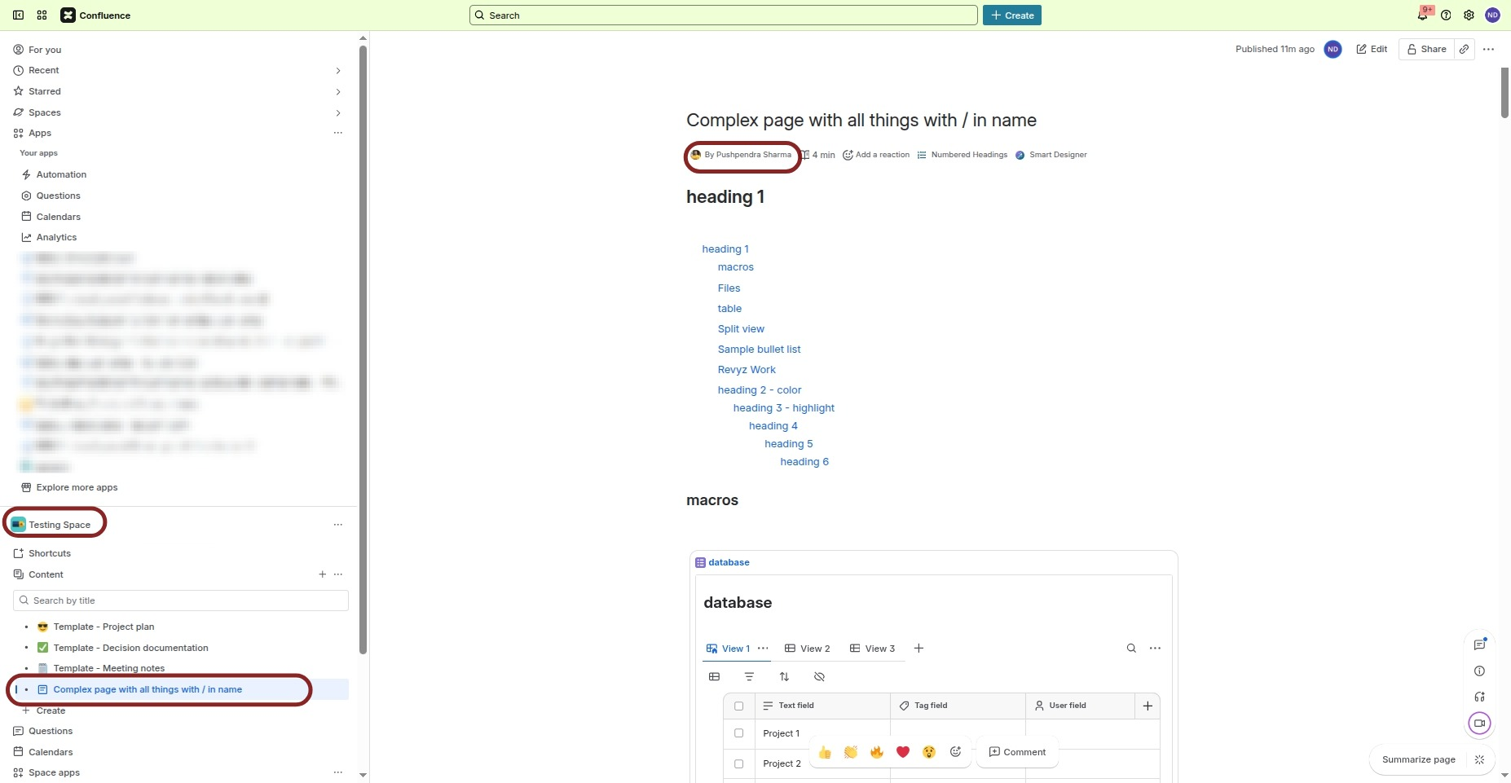
Task: Click the Edit page button
Action: pyautogui.click(x=1372, y=49)
